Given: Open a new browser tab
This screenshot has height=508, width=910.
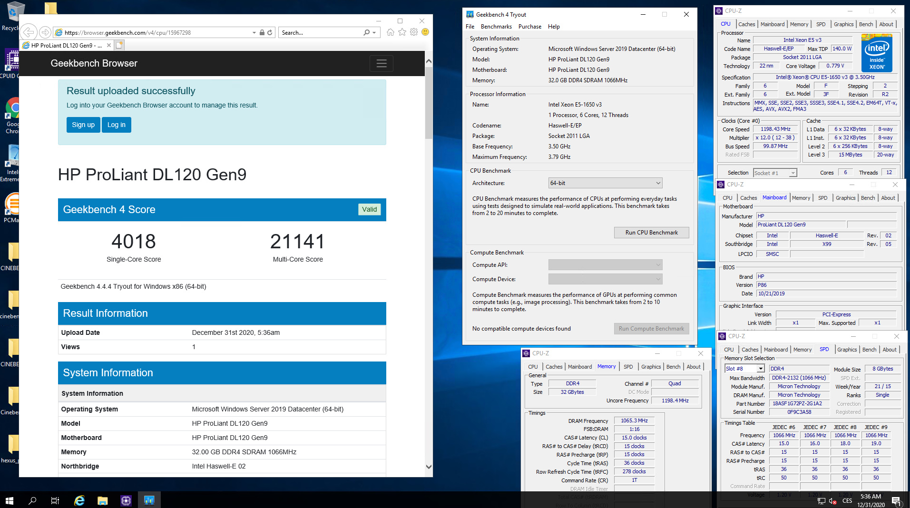Looking at the screenshot, I should (x=119, y=45).
